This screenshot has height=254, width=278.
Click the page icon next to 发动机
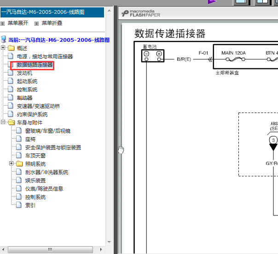point(11,73)
